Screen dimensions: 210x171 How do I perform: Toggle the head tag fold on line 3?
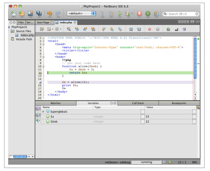(43, 44)
